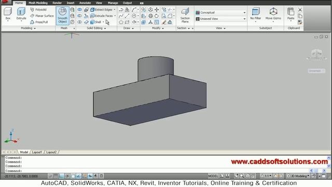Click the MODEL space status button

[213, 176]
